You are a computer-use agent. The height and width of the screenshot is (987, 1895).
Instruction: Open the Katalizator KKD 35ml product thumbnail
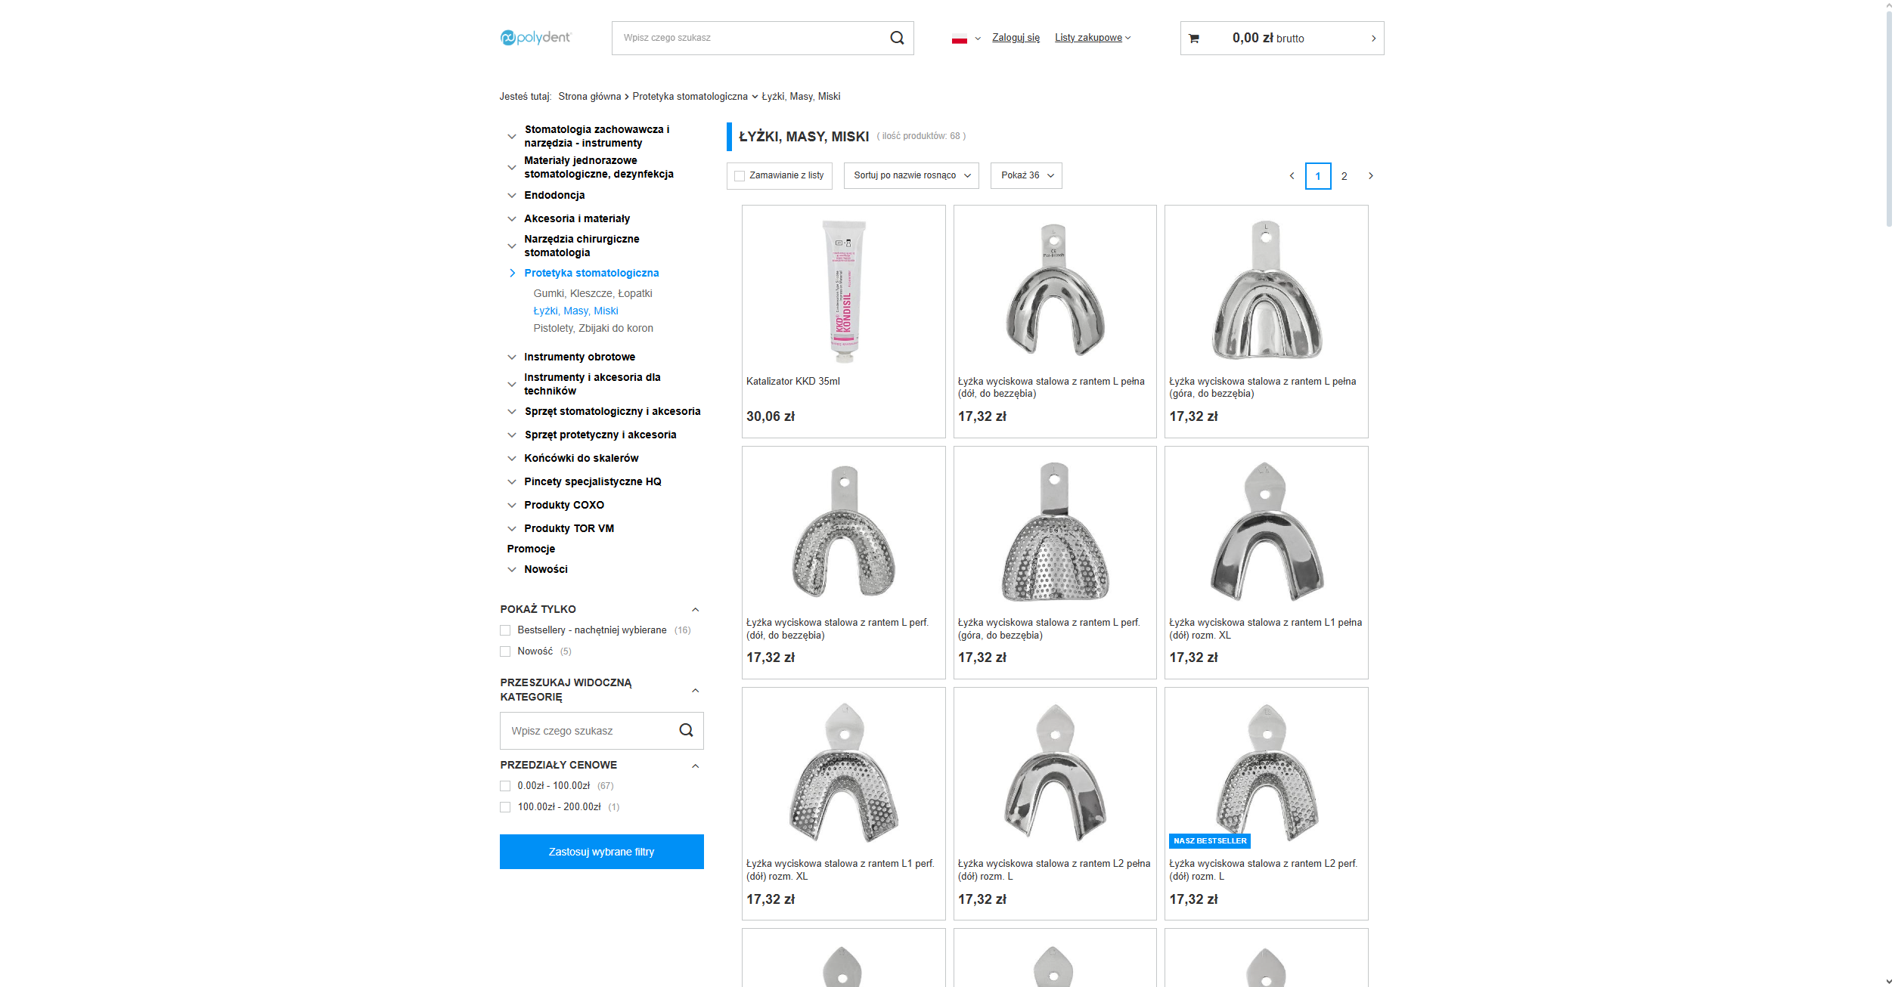[x=843, y=291]
